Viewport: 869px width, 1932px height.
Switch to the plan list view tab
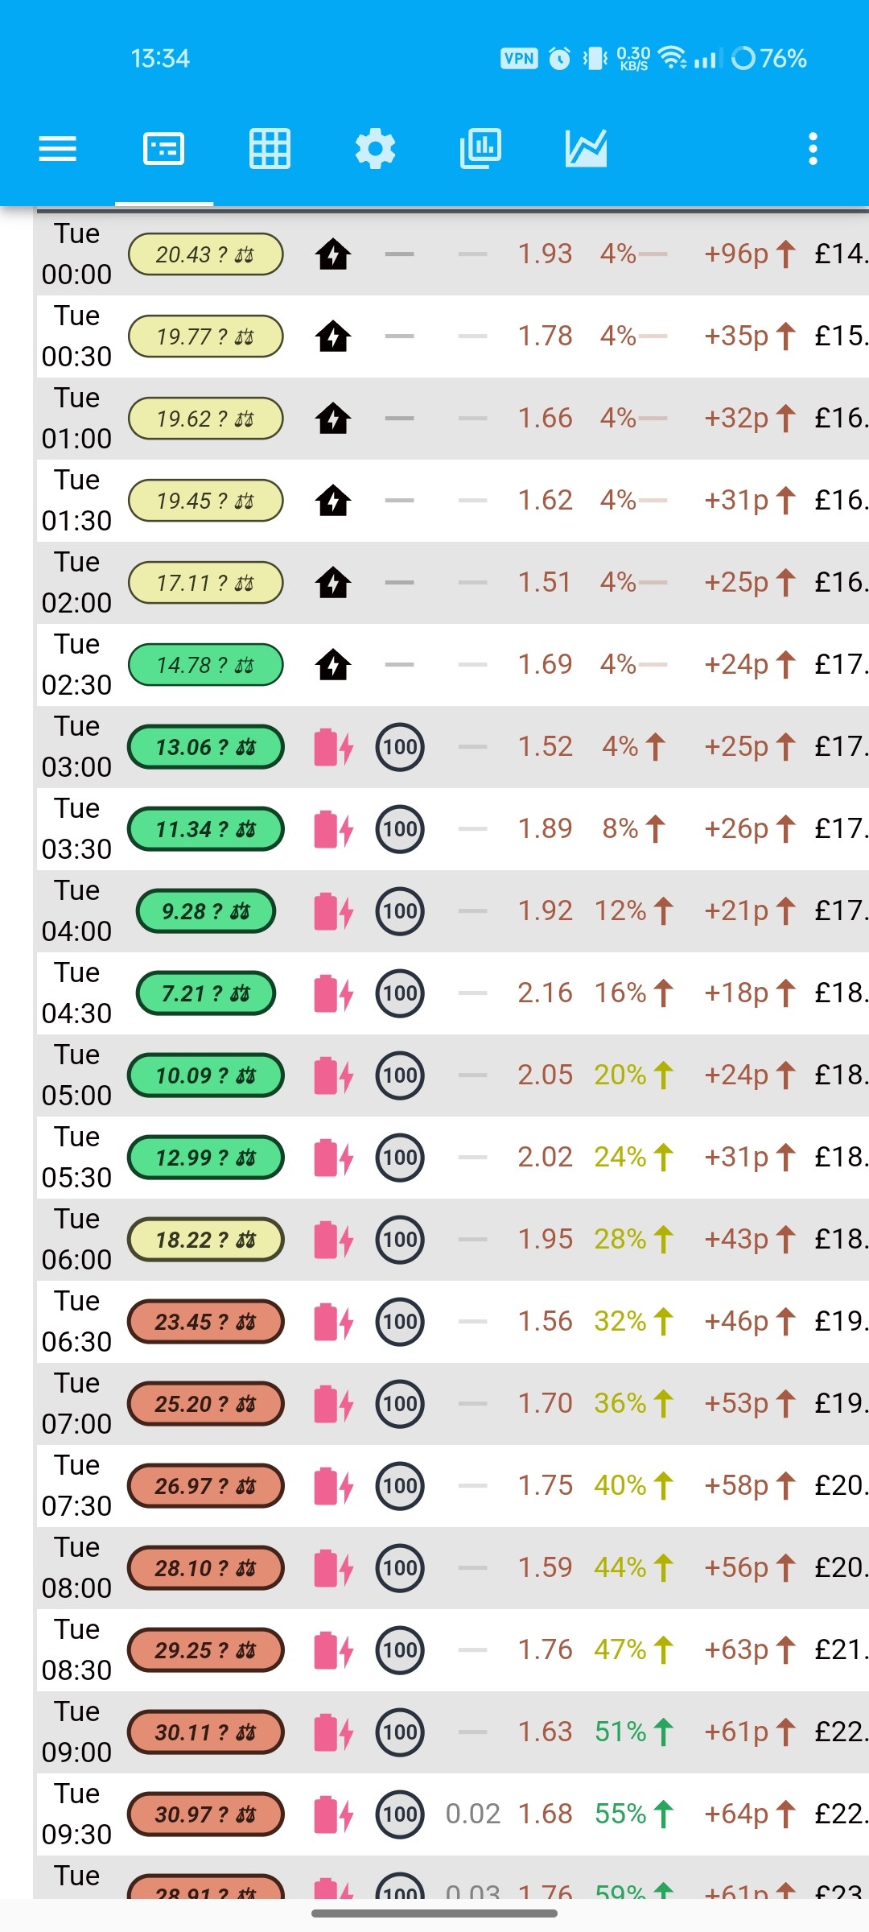point(164,149)
